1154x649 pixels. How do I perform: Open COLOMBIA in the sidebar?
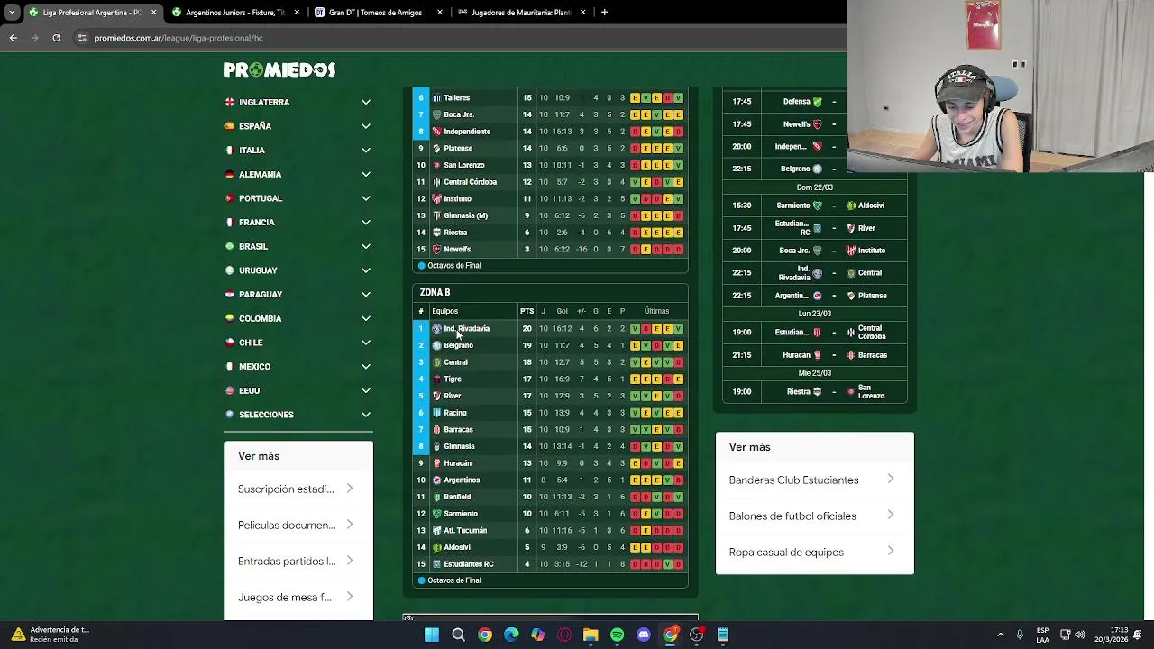298,318
